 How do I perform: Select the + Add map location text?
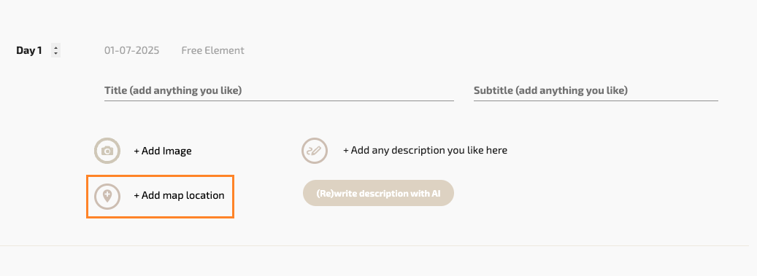coord(179,196)
